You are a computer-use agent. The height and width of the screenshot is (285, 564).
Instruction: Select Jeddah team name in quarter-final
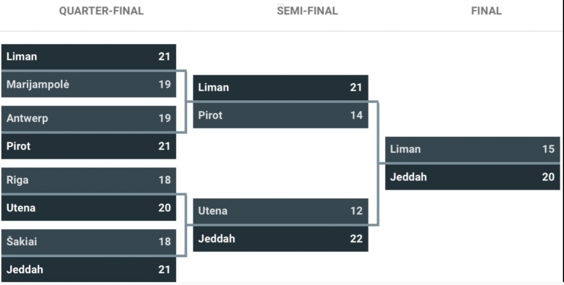click(x=25, y=270)
